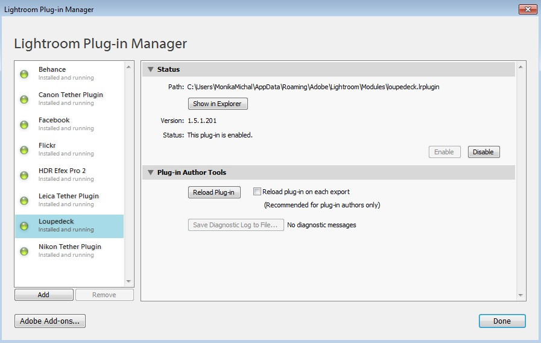
Task: Open Adobe Add-ons
Action: click(x=50, y=321)
